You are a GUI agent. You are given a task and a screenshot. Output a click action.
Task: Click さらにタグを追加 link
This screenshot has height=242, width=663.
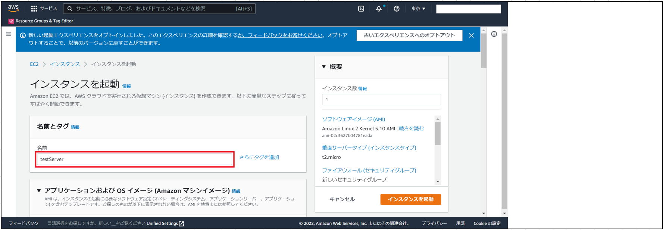point(259,157)
